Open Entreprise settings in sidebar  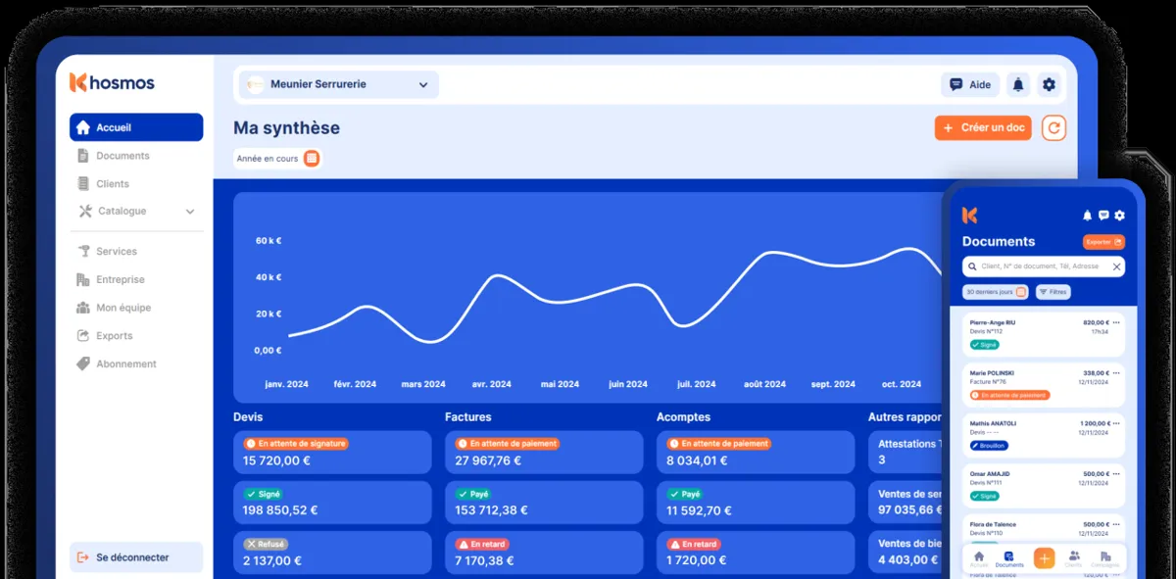121,280
